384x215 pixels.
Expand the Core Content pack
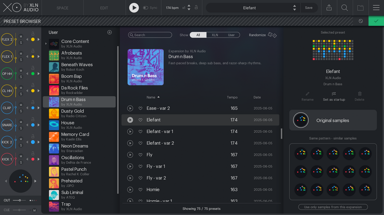tap(46, 44)
